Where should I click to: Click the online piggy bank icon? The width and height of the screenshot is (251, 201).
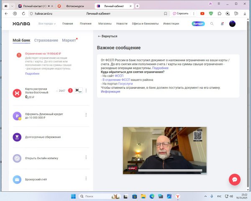click(x=17, y=158)
